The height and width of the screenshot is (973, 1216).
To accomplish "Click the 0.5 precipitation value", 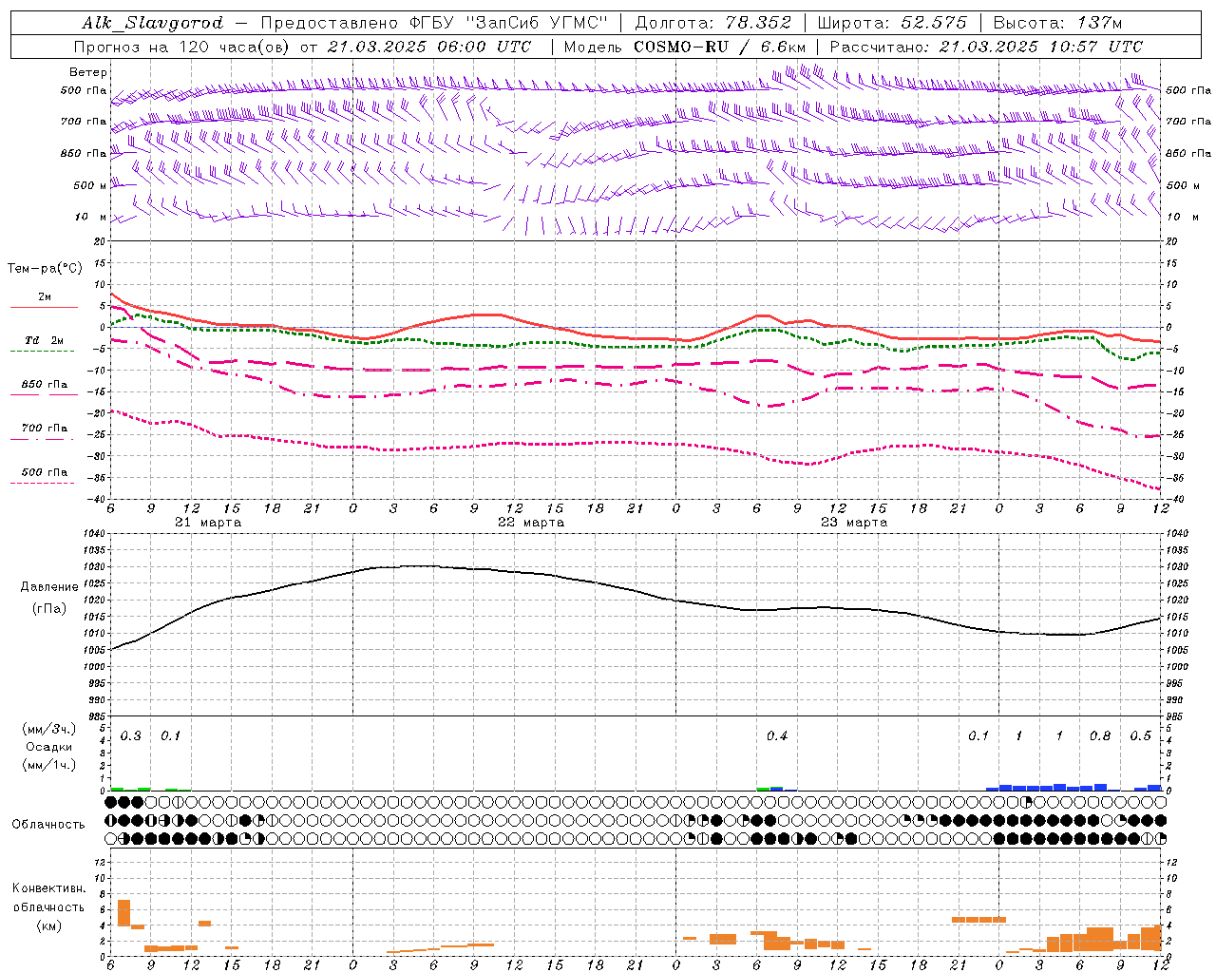I will tap(1141, 736).
